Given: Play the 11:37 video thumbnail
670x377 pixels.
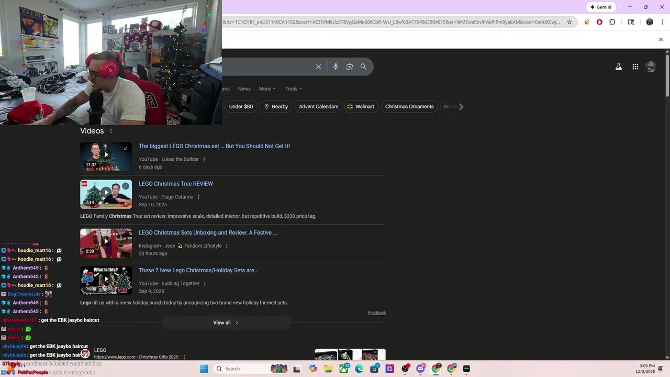Looking at the screenshot, I should coord(106,157).
